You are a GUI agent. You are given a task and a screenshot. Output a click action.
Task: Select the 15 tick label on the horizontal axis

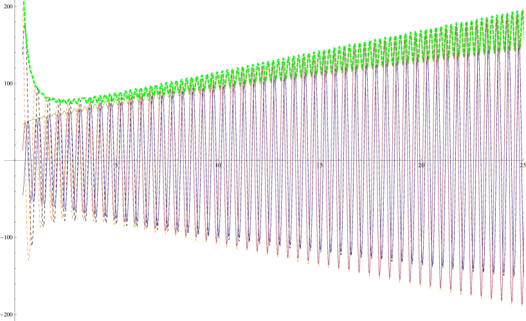[320, 165]
